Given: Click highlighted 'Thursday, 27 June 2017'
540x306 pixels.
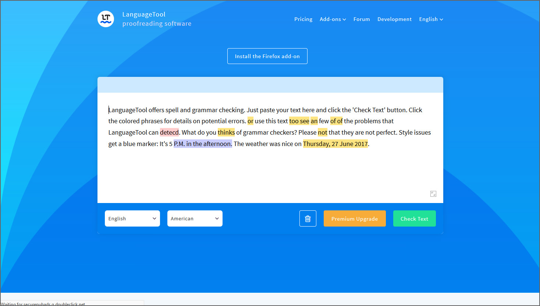Looking at the screenshot, I should coord(335,144).
